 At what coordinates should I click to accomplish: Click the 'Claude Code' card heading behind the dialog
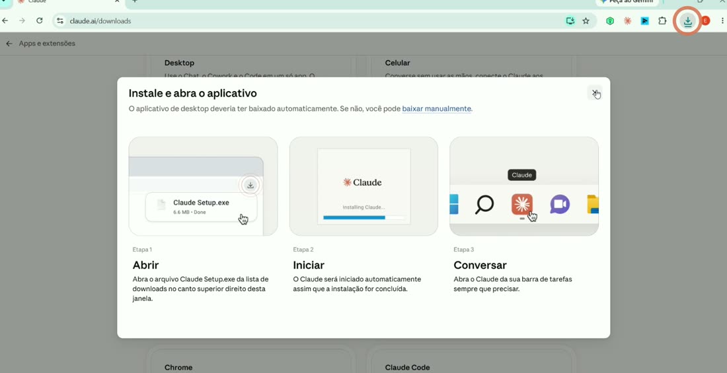point(408,368)
